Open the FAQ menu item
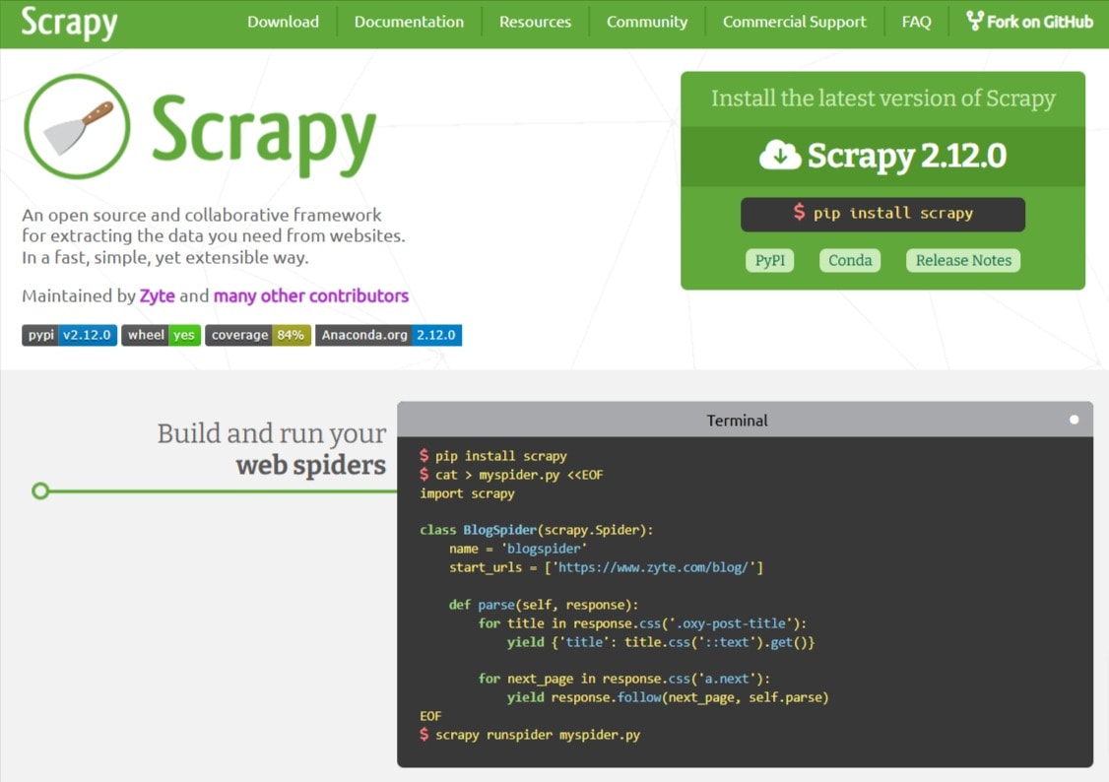 pos(916,22)
